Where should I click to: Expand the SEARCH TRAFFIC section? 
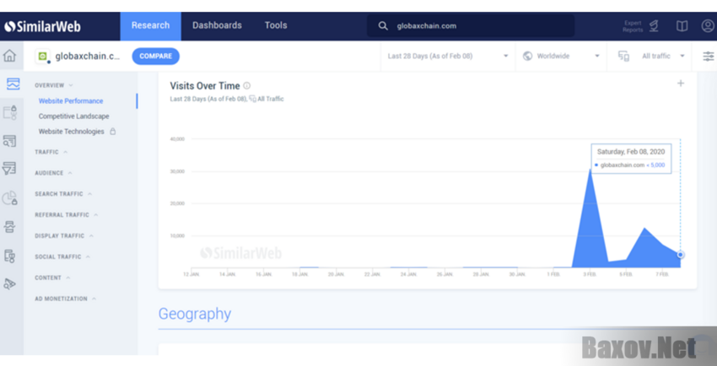pos(63,194)
